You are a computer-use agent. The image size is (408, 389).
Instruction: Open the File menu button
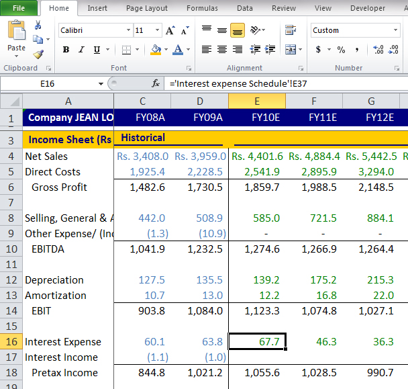pos(19,8)
